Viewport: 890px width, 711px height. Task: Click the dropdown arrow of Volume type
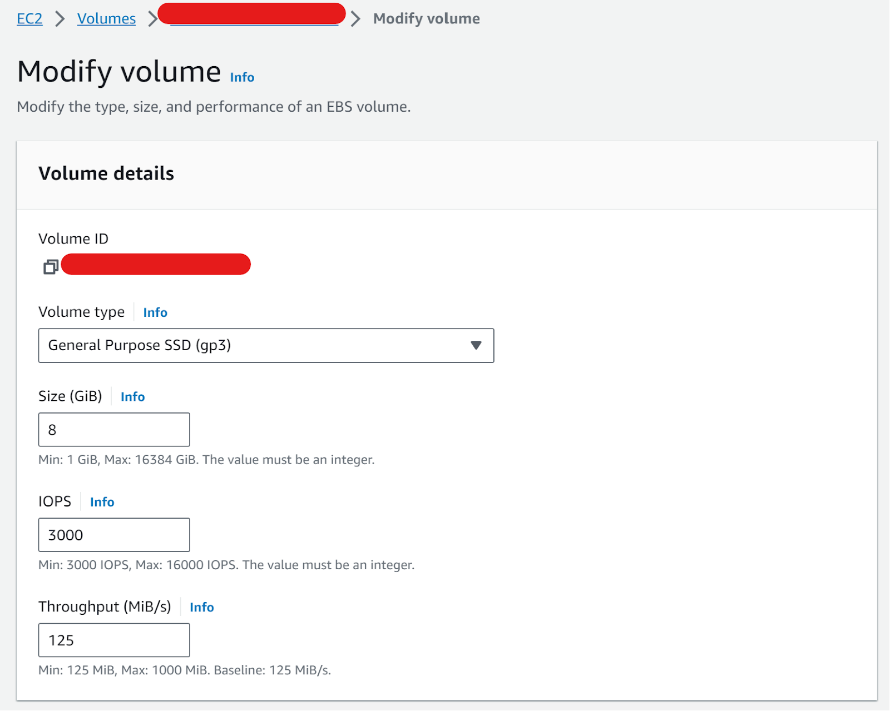tap(476, 346)
